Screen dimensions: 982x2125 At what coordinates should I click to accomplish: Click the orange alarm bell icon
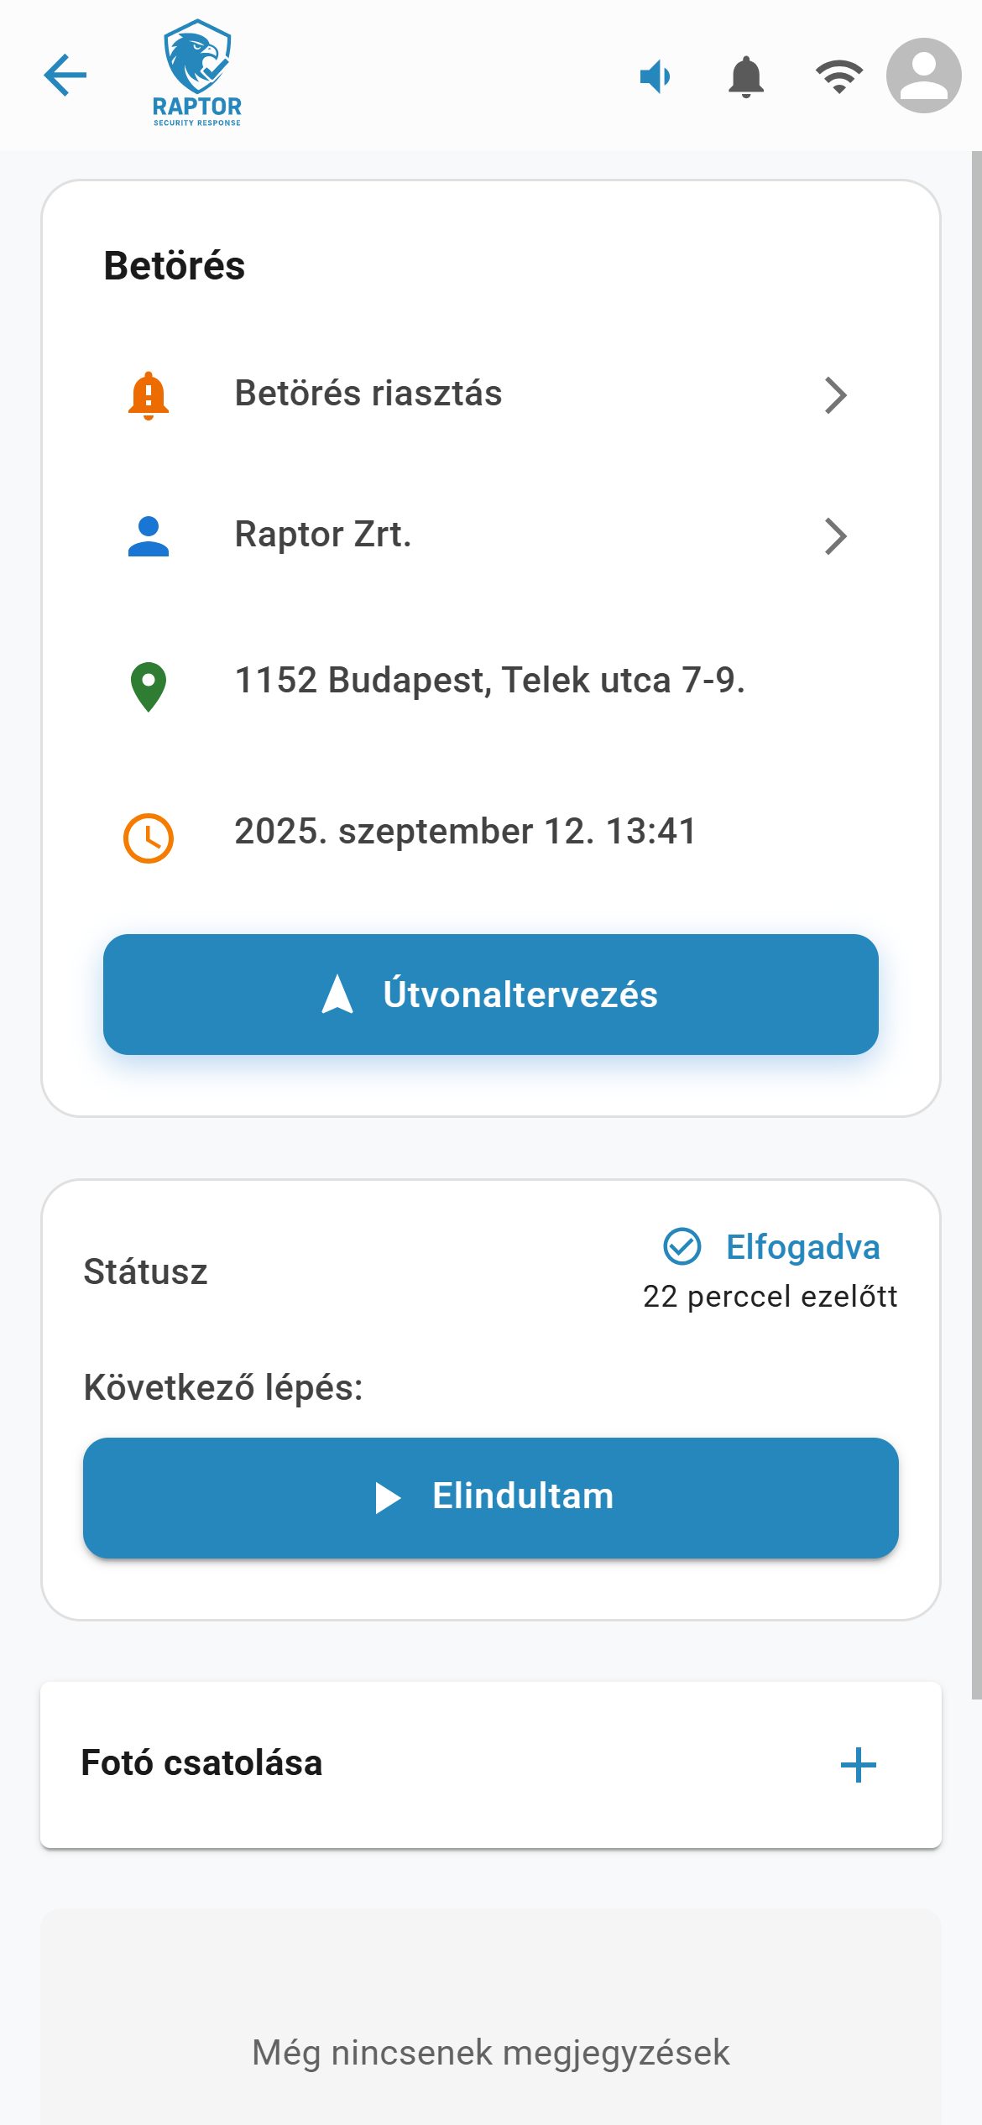(x=149, y=395)
